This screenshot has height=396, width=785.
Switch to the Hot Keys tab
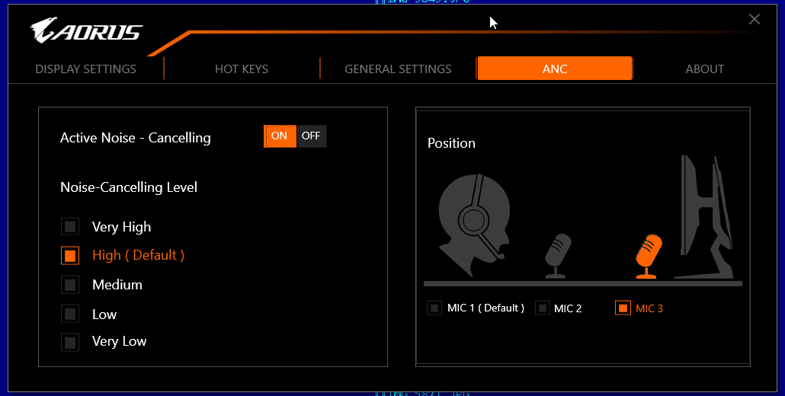coord(242,69)
